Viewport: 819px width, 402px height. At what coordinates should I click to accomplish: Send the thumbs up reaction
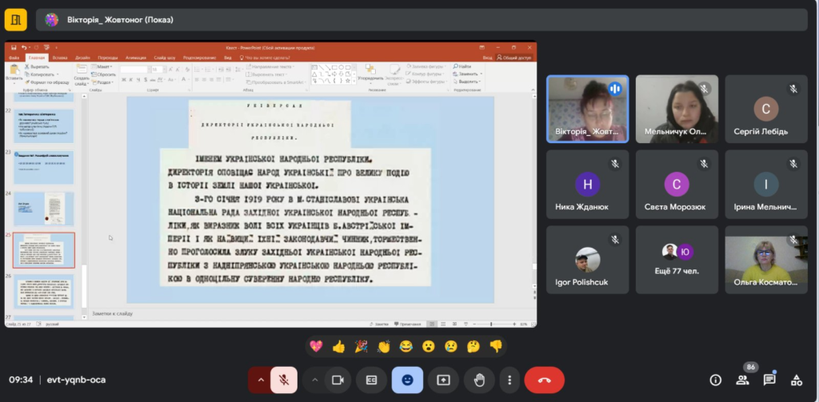point(338,347)
